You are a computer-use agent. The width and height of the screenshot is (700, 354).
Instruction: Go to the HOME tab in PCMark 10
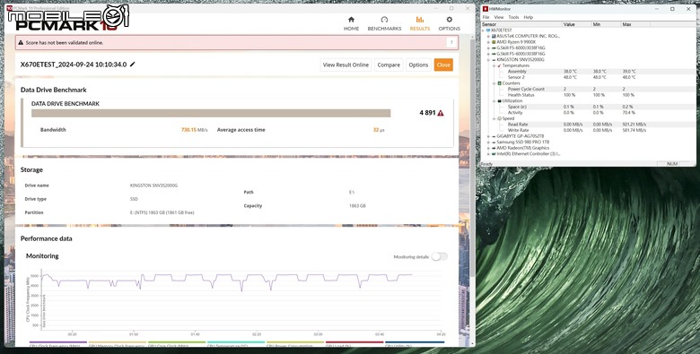[x=351, y=23]
